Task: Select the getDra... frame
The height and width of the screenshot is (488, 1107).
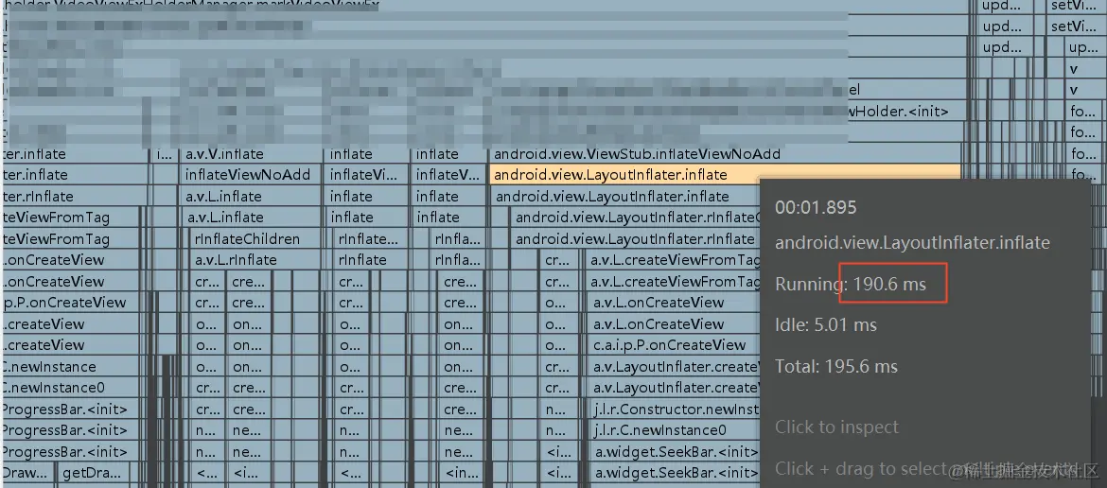Action: point(94,473)
